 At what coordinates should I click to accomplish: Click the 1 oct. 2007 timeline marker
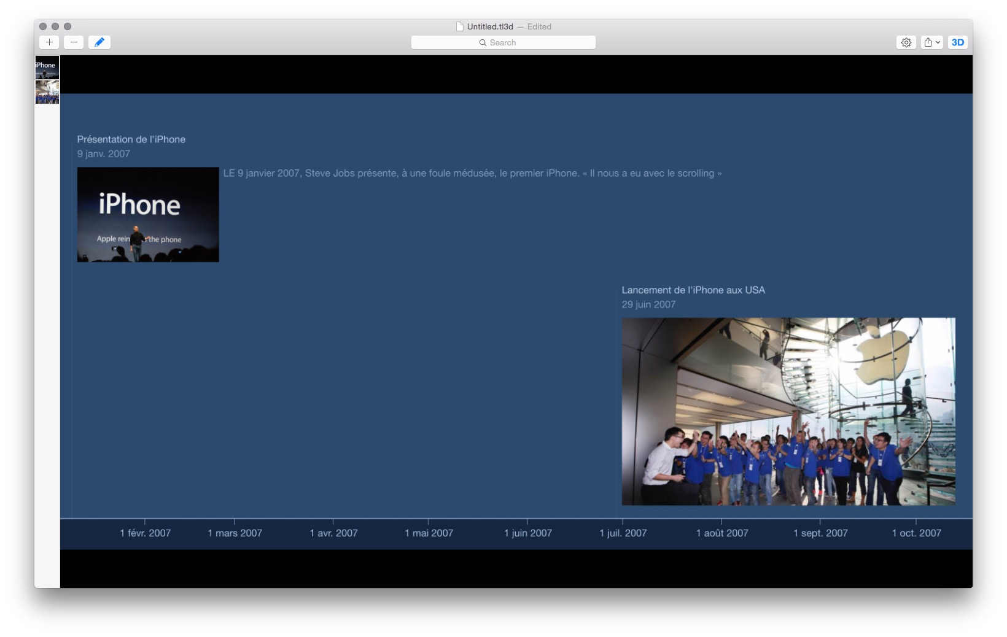(916, 533)
